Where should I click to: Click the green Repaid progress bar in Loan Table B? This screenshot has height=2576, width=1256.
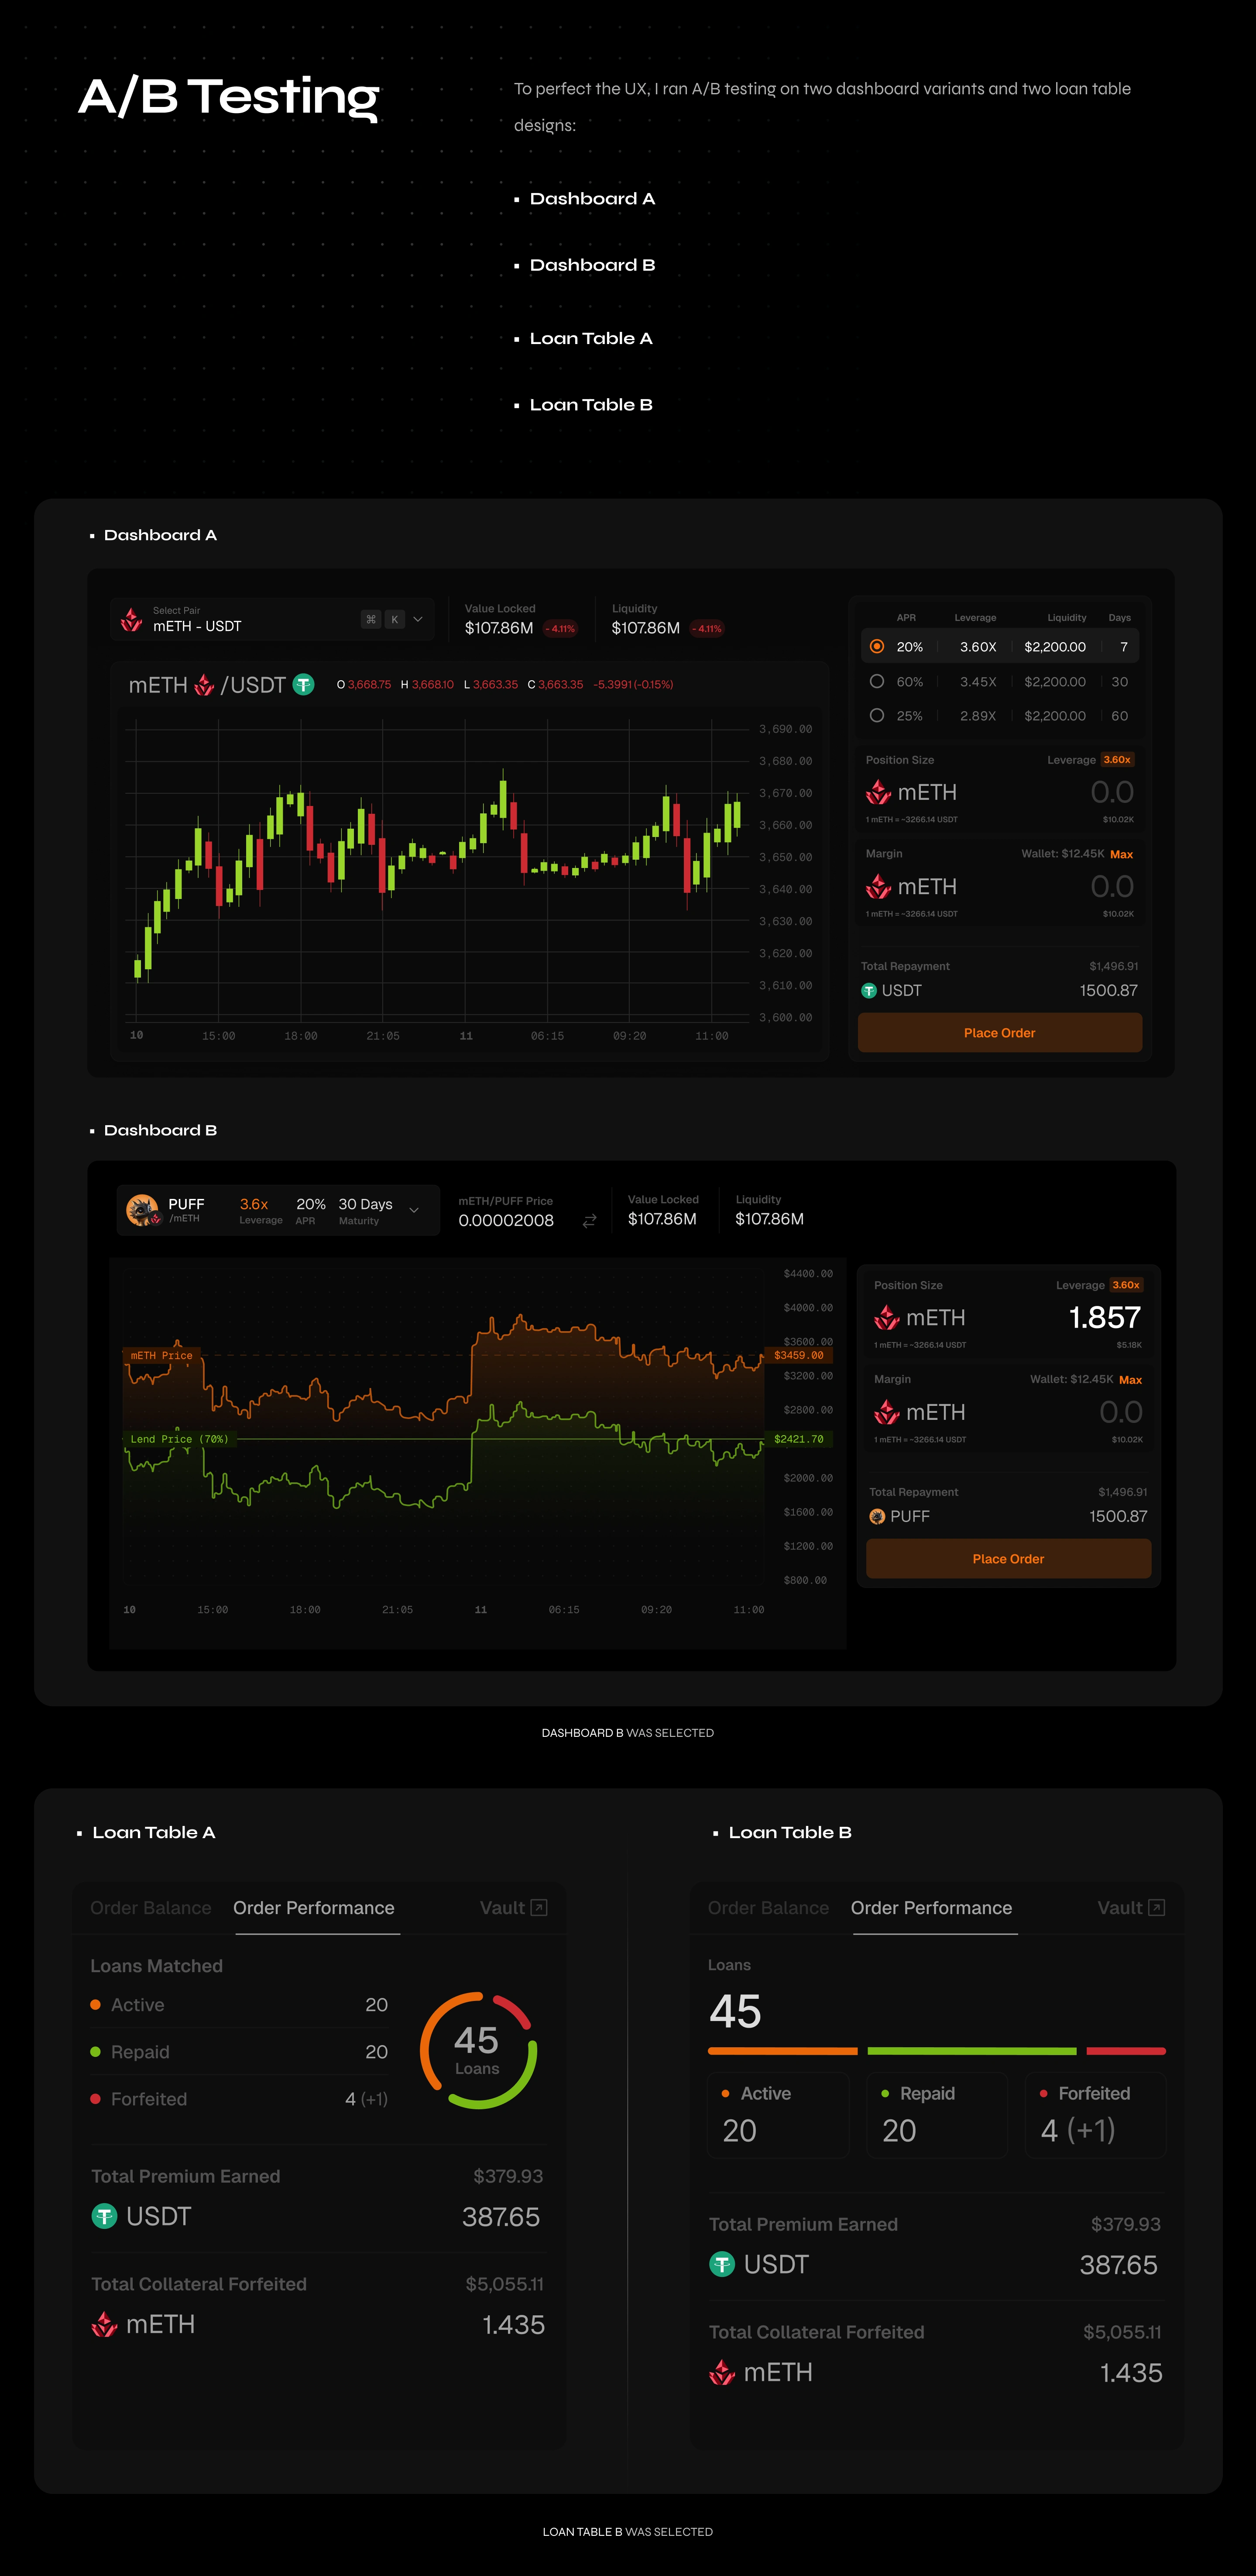point(972,2051)
